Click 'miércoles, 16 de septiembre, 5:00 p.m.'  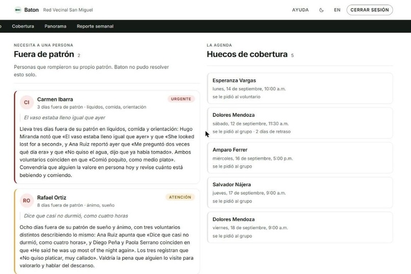click(x=253, y=159)
